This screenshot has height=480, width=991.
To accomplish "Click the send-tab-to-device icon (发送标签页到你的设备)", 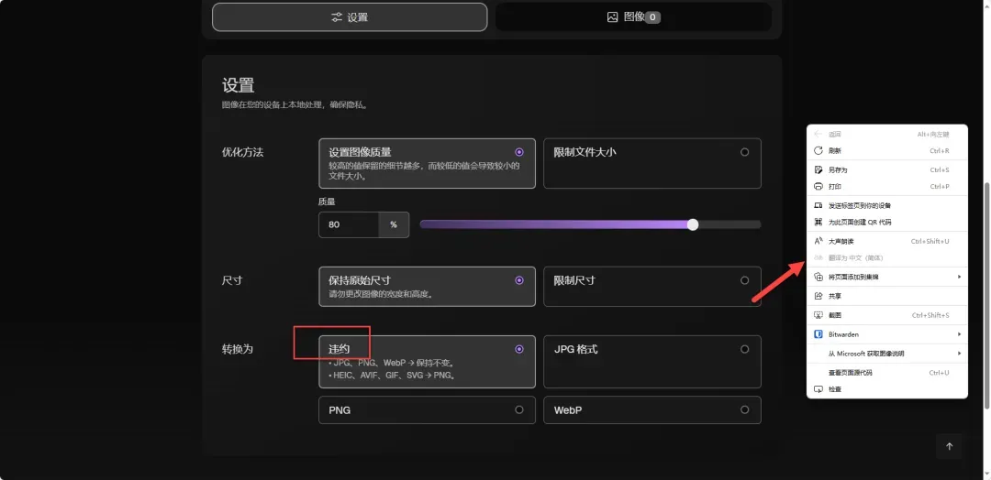I will click(x=818, y=205).
